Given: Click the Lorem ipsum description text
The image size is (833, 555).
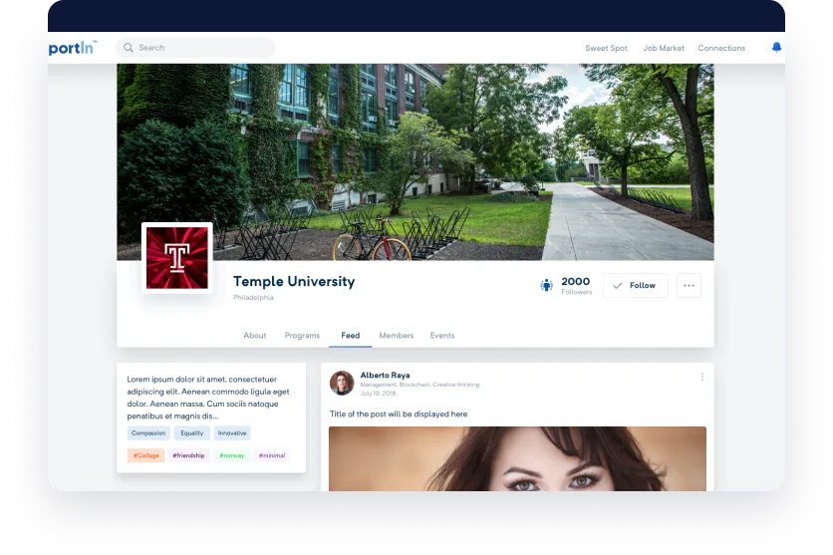Looking at the screenshot, I should click(208, 398).
